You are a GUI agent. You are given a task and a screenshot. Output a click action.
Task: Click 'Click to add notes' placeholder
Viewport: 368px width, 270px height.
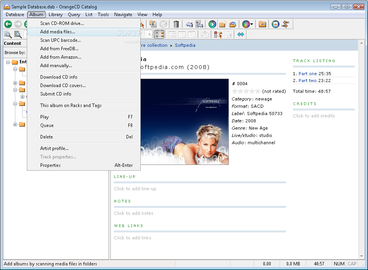[133, 213]
